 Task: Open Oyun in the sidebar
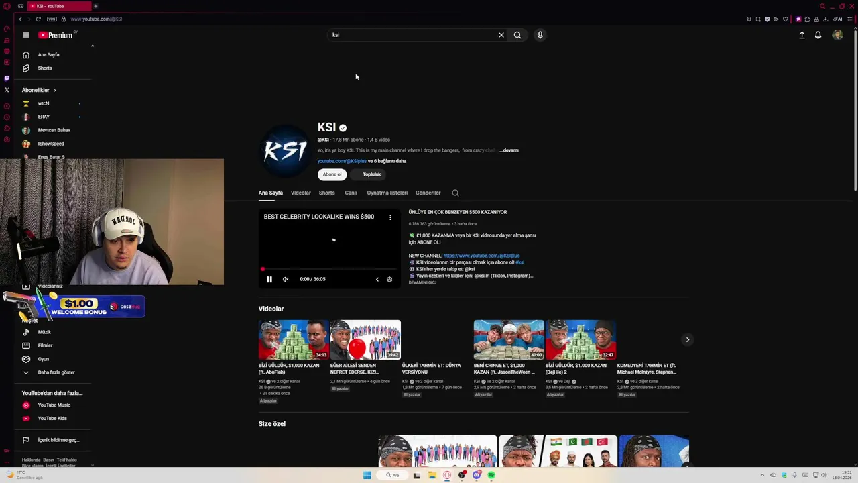[43, 359]
